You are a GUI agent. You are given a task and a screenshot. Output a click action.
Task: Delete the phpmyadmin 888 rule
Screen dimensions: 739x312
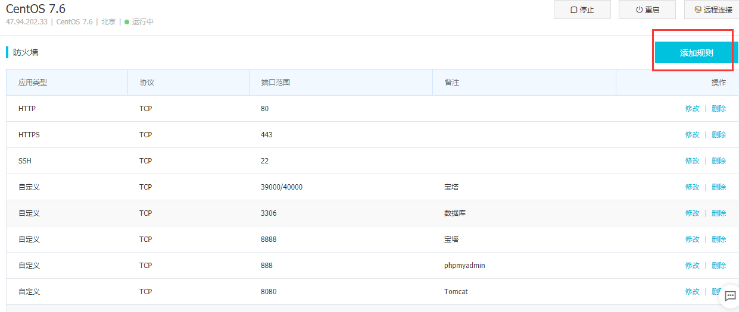(719, 266)
